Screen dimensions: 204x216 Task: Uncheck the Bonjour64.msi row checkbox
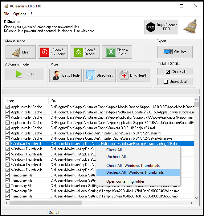[x=8, y=128]
